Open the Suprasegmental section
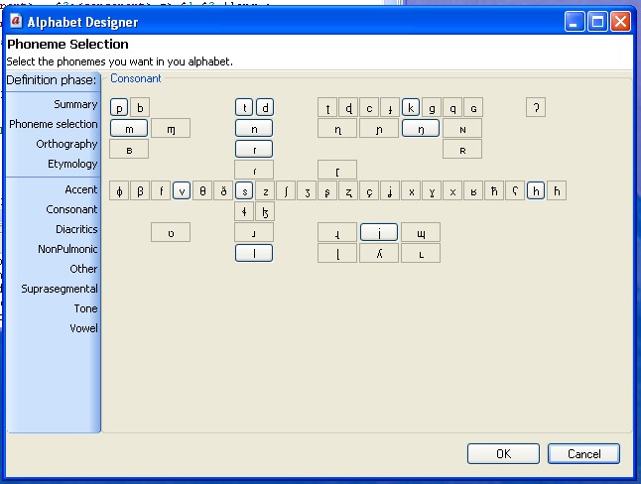 [x=60, y=289]
